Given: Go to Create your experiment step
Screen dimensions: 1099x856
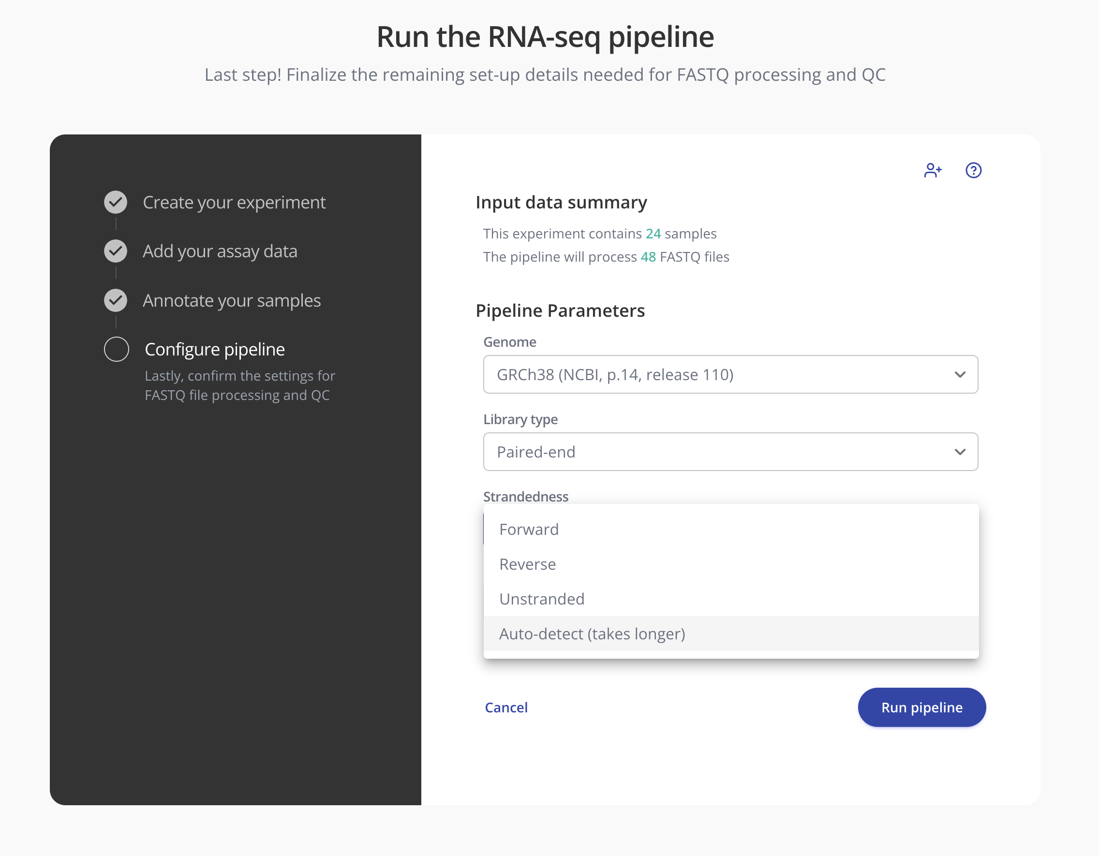Looking at the screenshot, I should click(234, 202).
